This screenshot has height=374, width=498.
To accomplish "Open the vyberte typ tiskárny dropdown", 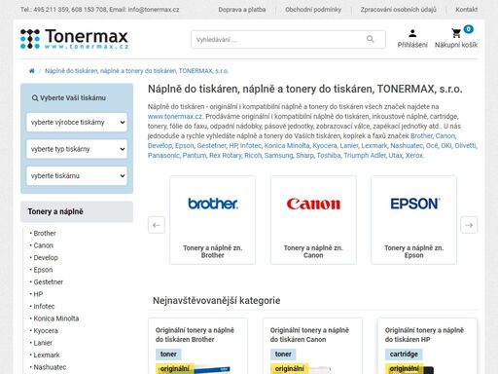I will pos(77,149).
